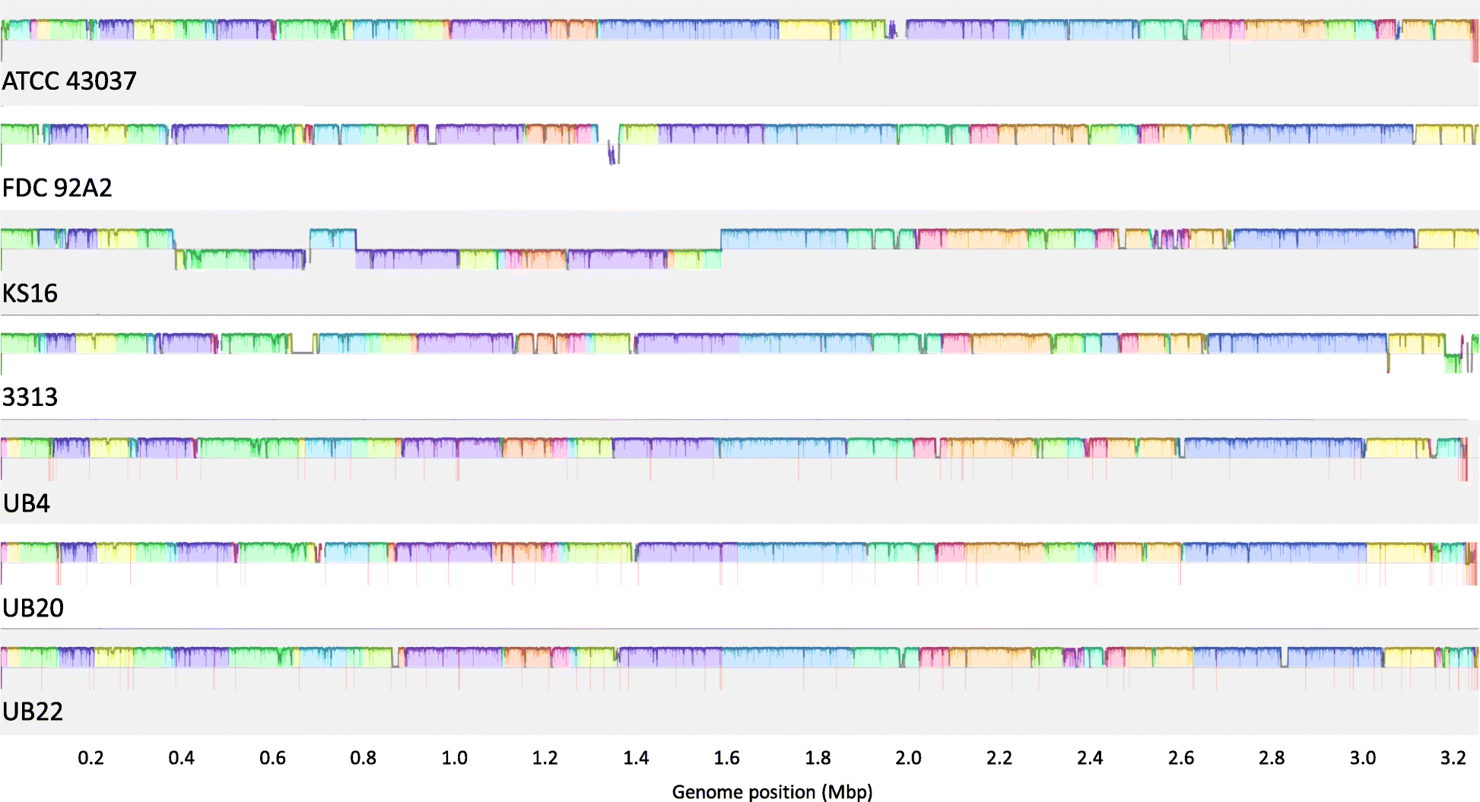Image resolution: width=1480 pixels, height=802 pixels.
Task: Click the Genome position (Mbp) axis title
Action: point(772,791)
